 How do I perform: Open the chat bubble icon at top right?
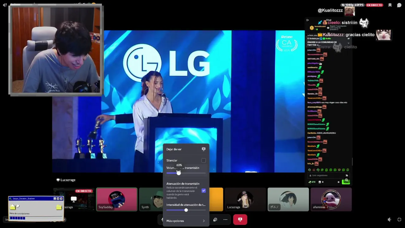coord(399,5)
